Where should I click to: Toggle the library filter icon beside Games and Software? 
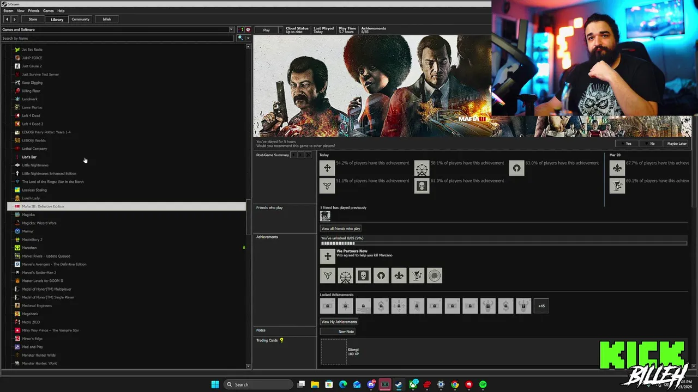(x=242, y=29)
